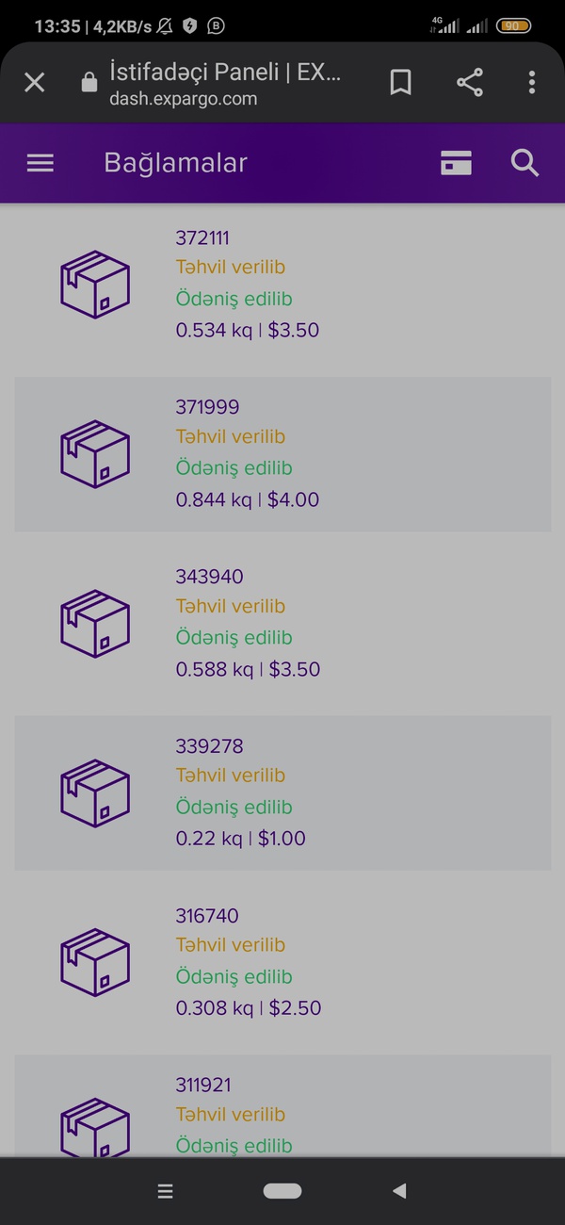Tap the Android back arrow button
565x1225 pixels.
coord(399,1191)
